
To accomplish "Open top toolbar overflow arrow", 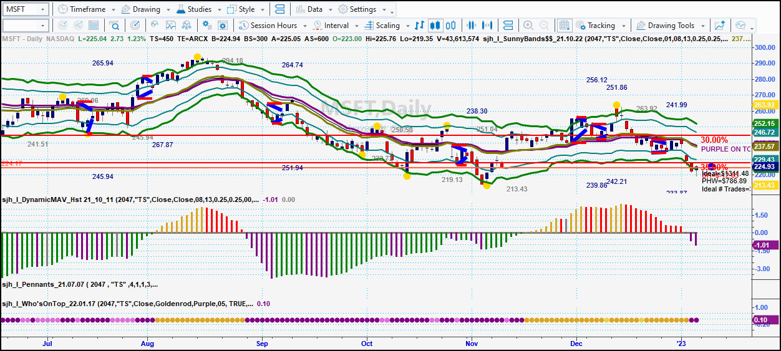I will (x=392, y=12).
